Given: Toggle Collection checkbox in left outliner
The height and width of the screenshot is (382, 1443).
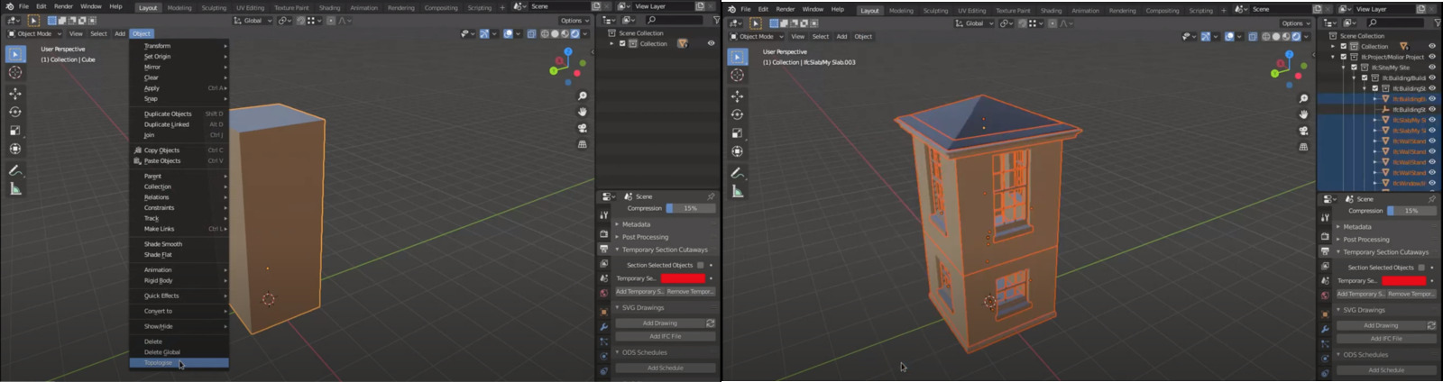Looking at the screenshot, I should coord(622,43).
